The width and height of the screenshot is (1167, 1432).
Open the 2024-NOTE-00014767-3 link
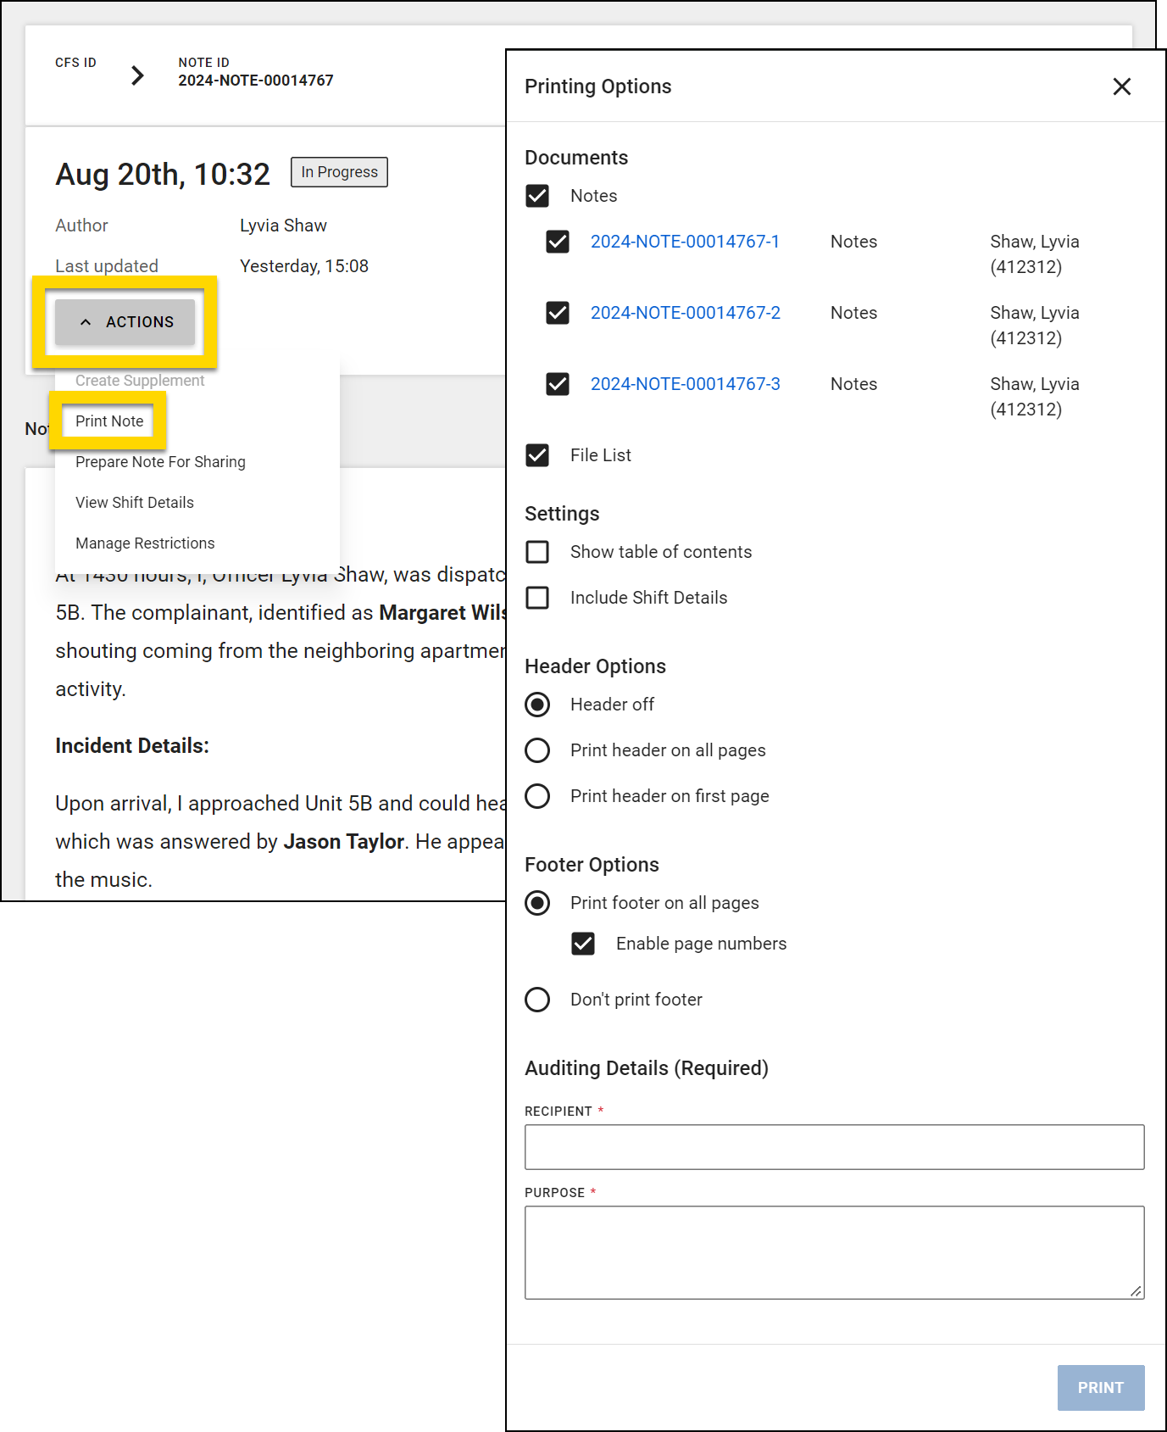coord(685,384)
